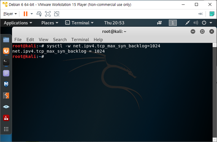Click the power icon in top bar
217x142 pixels.
(x=204, y=23)
